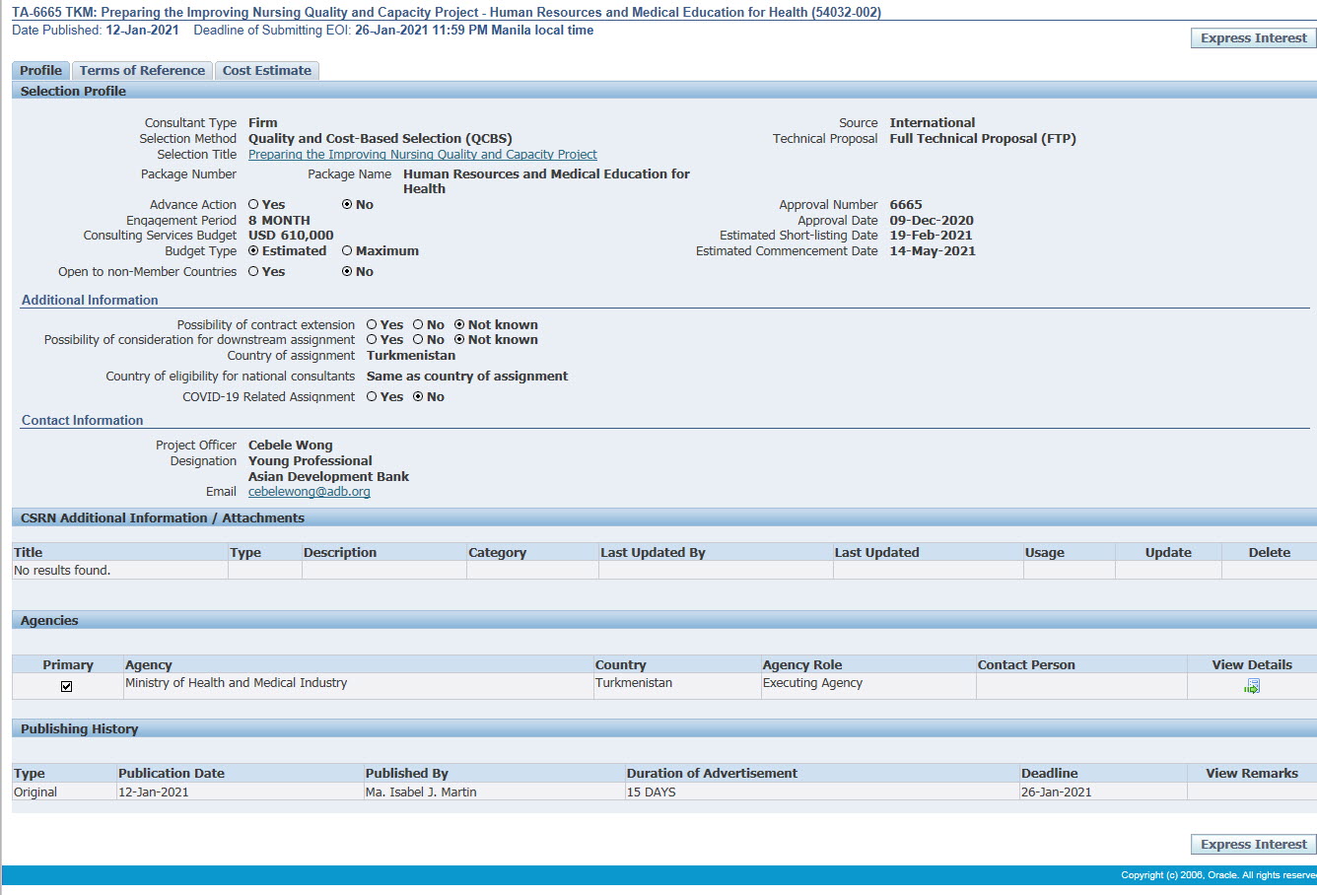Screen dimensions: 1317x895
Task: Switch to the Profile tab
Action: [40, 71]
